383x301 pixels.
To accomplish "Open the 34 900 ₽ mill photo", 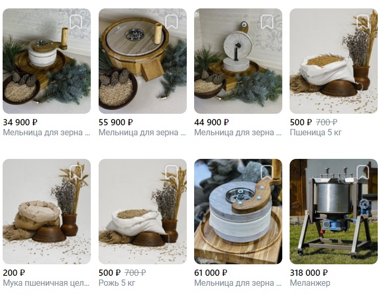I will (x=47, y=61).
